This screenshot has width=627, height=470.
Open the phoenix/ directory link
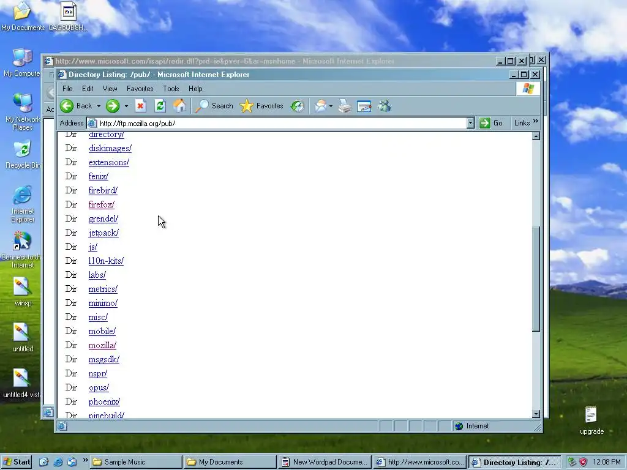(x=104, y=401)
